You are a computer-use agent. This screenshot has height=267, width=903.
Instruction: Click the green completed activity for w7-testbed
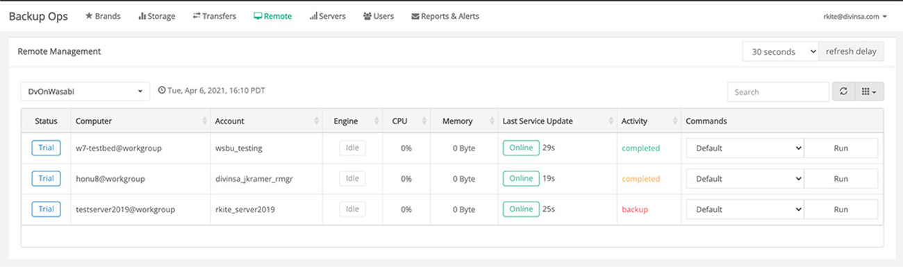point(640,148)
